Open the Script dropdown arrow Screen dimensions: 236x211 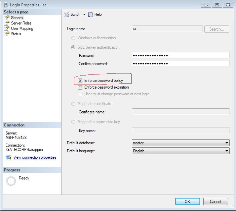(x=84, y=14)
